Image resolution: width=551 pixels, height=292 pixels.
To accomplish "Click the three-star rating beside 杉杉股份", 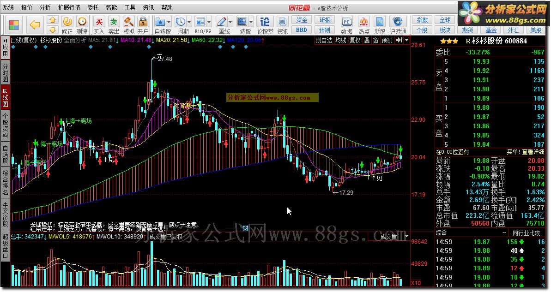I will [x=449, y=41].
